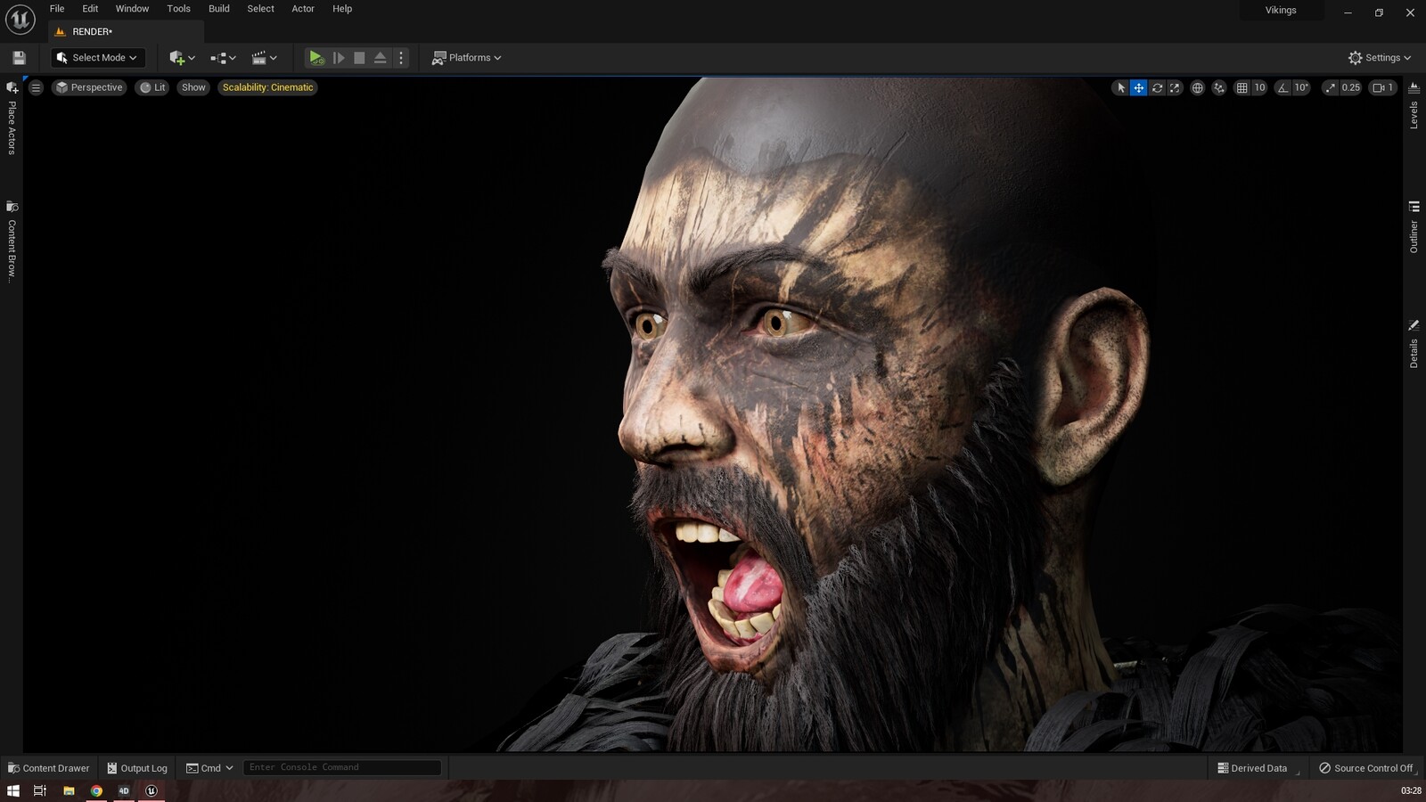The height and width of the screenshot is (802, 1426).
Task: Activate the Translate move tool
Action: tap(1139, 87)
